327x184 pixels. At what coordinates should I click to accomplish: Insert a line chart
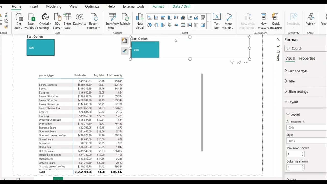[x=189, y=18]
